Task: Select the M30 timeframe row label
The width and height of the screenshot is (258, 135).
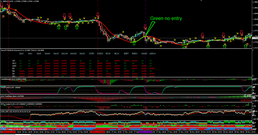Action: click(x=14, y=66)
